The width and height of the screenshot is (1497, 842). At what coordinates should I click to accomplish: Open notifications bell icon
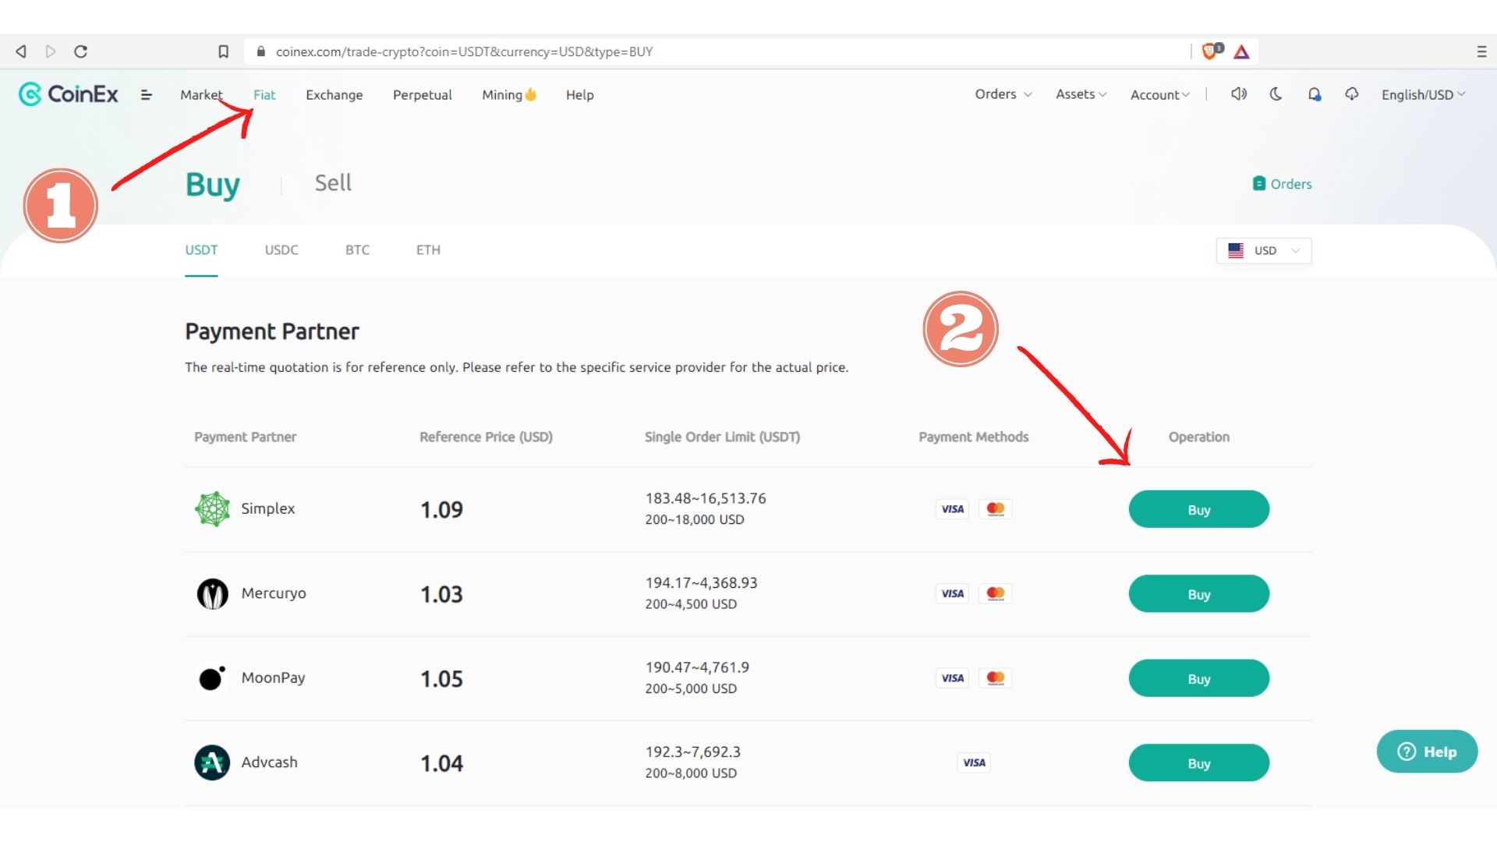[x=1315, y=94]
